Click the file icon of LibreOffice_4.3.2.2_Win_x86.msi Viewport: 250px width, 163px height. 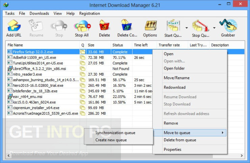10,69
